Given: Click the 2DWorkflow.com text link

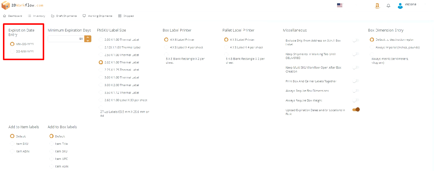Looking at the screenshot, I should pos(27,5).
